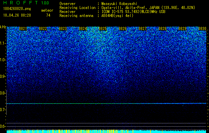209x133 pixels.
Task: Click observer name Masayuki Kobayashi
Action: point(119,4)
